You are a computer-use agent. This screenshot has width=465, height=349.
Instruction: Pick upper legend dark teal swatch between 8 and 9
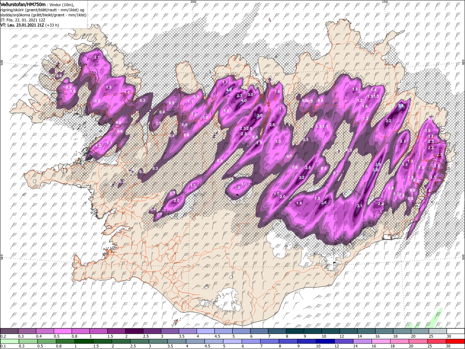click(x=295, y=331)
